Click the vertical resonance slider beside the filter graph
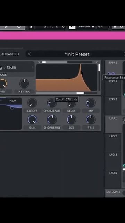125x223 pixels. coord(99,77)
